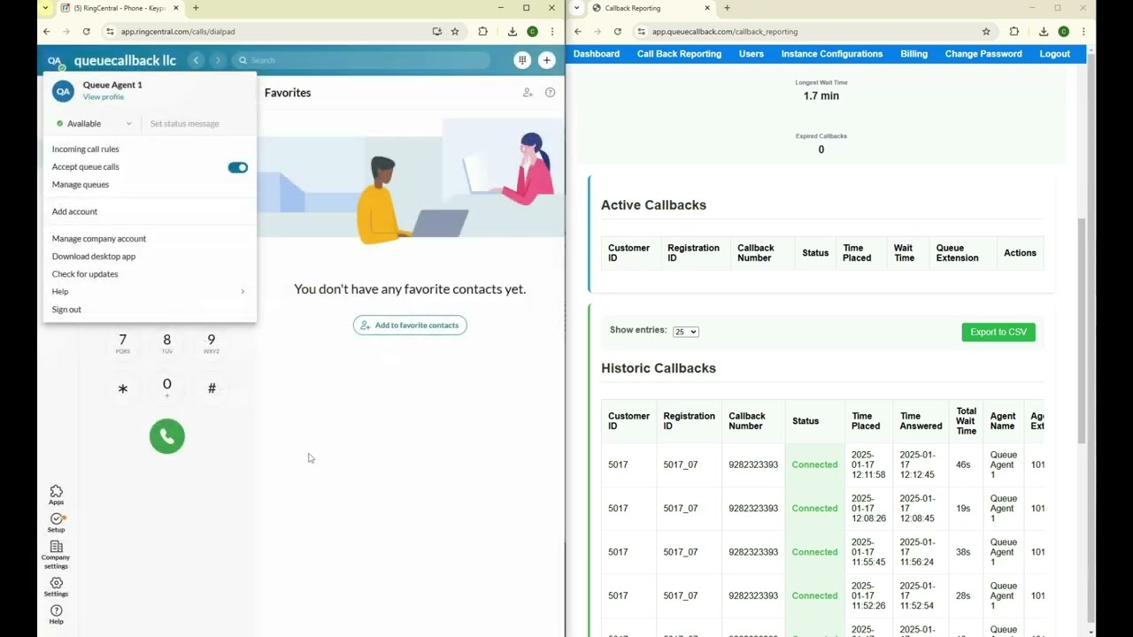Screen dimensions: 1133x637
Task: Go forward using RingCentral header forward chevron
Action: tap(218, 60)
